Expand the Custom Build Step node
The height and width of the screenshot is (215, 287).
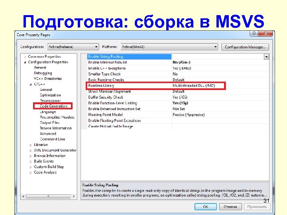click(31, 167)
